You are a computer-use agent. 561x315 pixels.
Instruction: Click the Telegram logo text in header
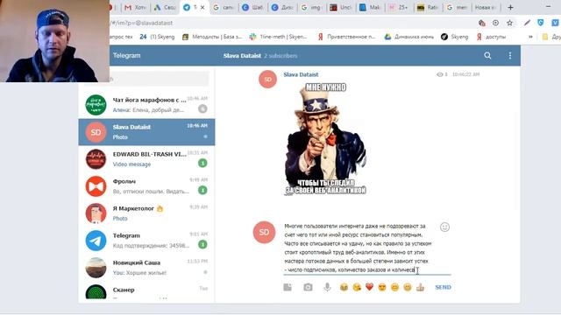(x=126, y=56)
